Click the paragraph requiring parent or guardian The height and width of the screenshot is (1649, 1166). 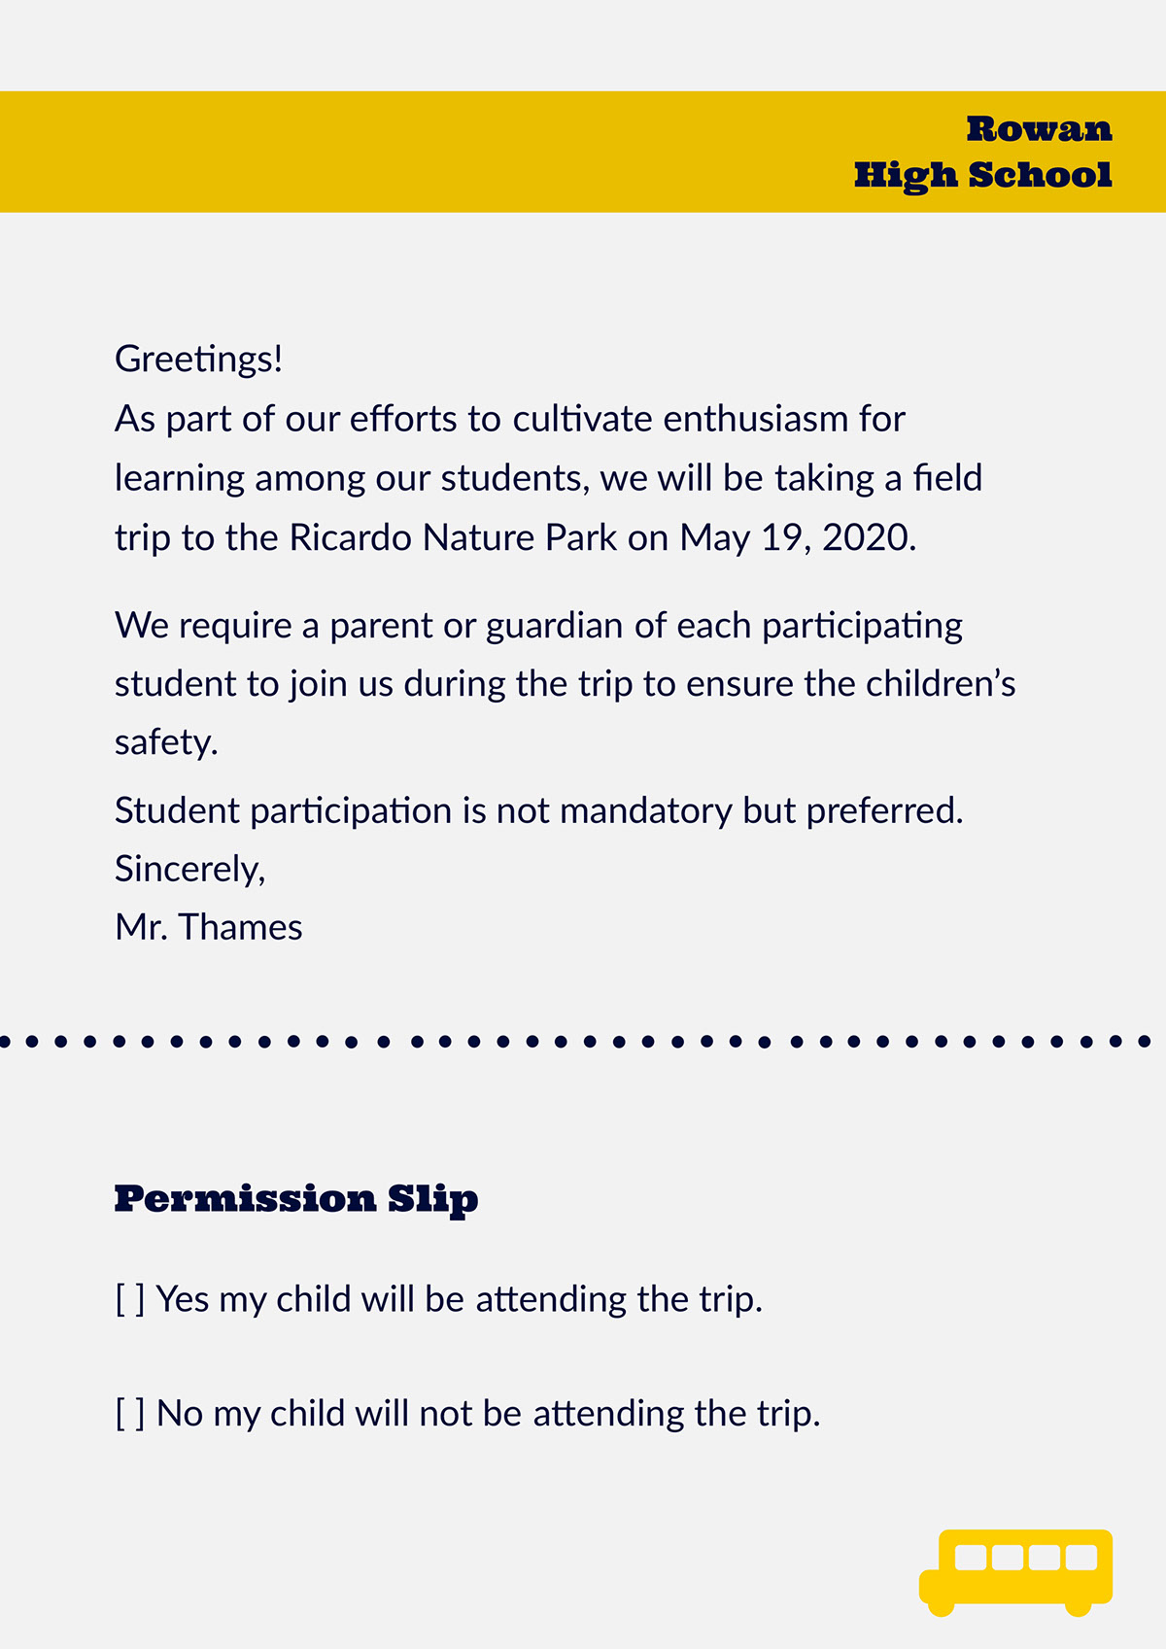point(566,684)
